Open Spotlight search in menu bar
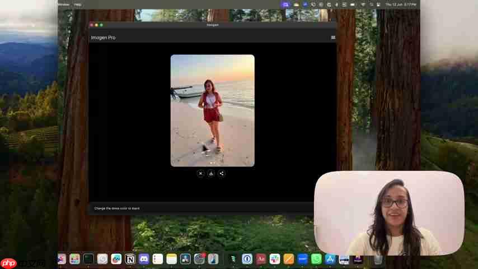This screenshot has width=478, height=269. (x=371, y=4)
